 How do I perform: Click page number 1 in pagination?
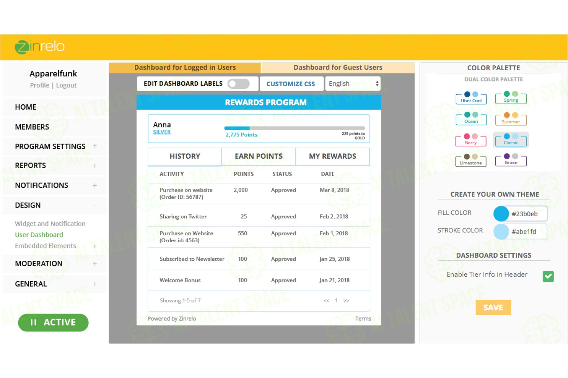[x=336, y=301]
